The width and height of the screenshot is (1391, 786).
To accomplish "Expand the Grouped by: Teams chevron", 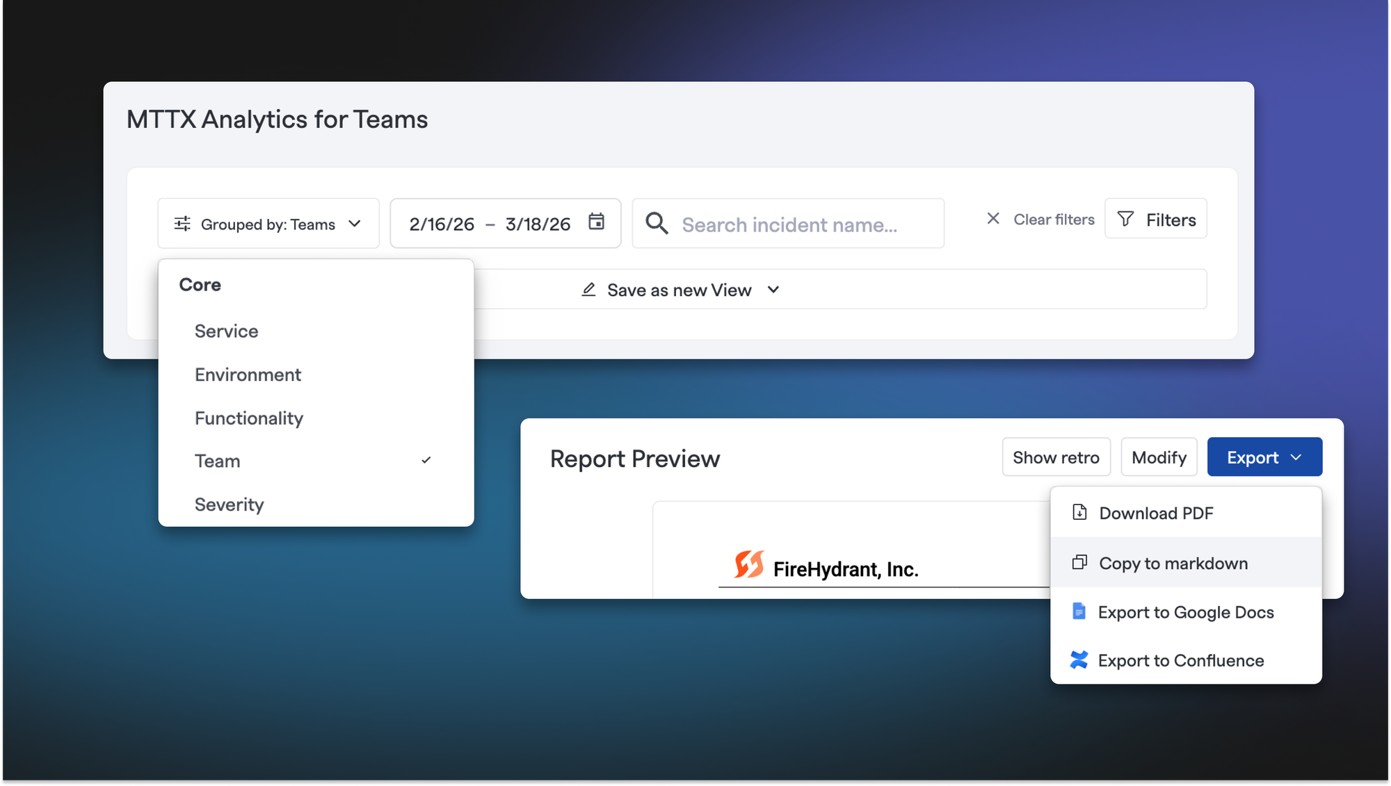I will 355,224.
